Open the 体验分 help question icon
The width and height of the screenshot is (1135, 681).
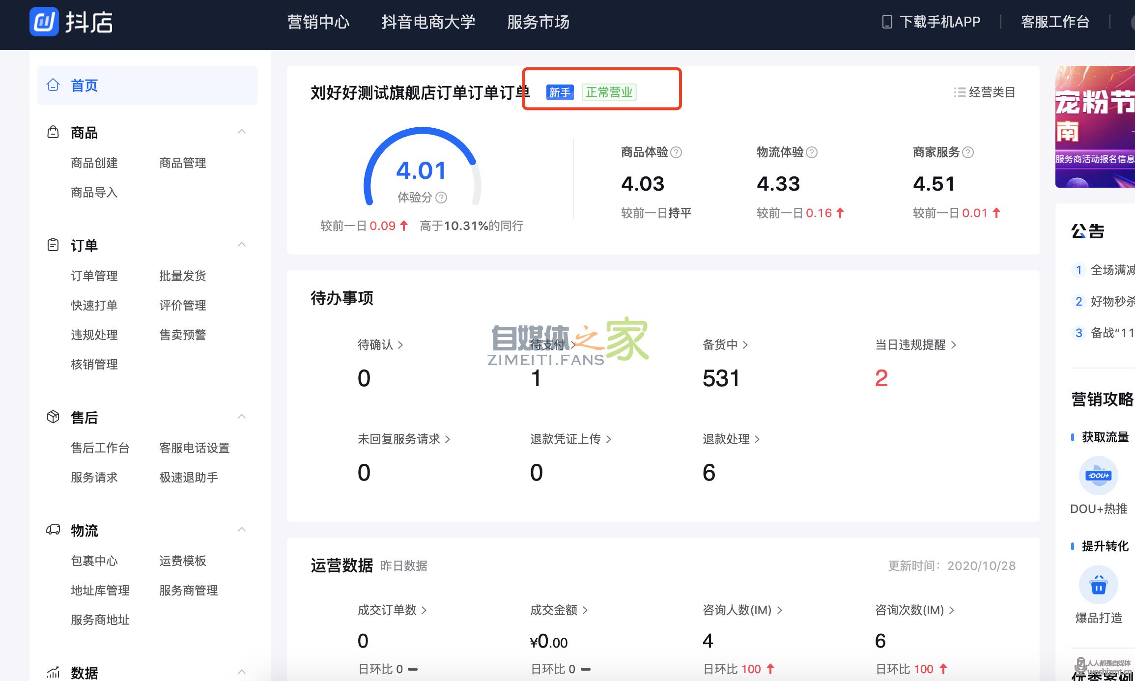(441, 198)
